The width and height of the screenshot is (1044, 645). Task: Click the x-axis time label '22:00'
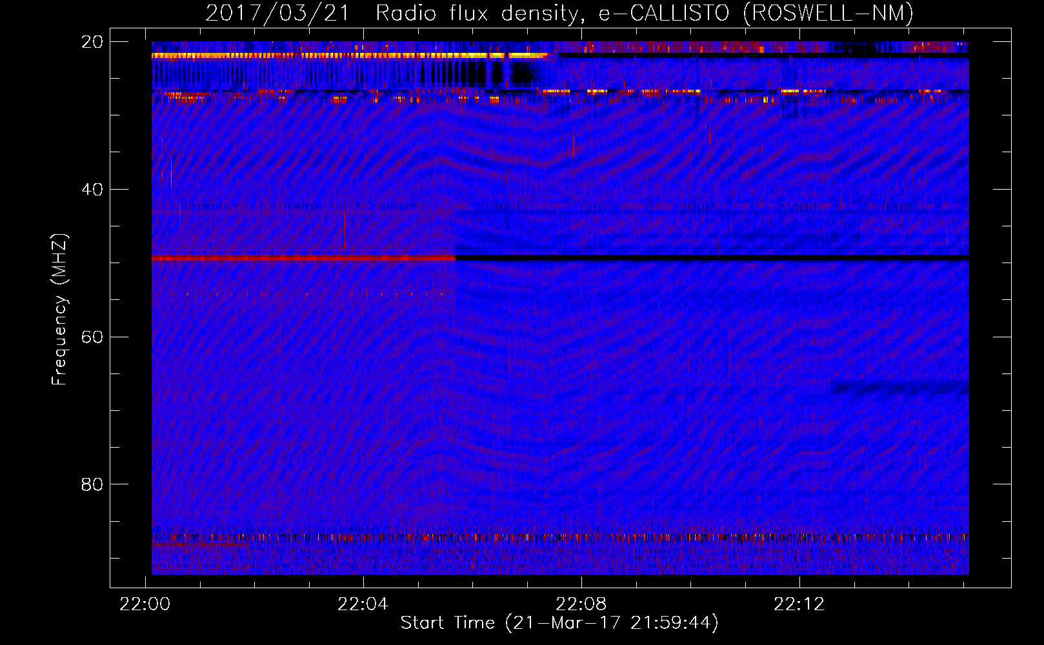[x=145, y=604]
